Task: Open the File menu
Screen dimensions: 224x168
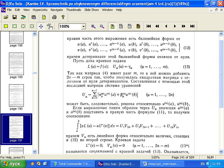Action: 9,10
